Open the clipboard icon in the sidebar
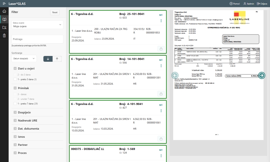Image resolution: width=270 pixels, height=162 pixels. 4,36
